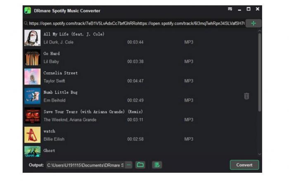This screenshot has width=289, height=181.
Task: Delete the Numb Little Bug track
Action: (x=246, y=96)
